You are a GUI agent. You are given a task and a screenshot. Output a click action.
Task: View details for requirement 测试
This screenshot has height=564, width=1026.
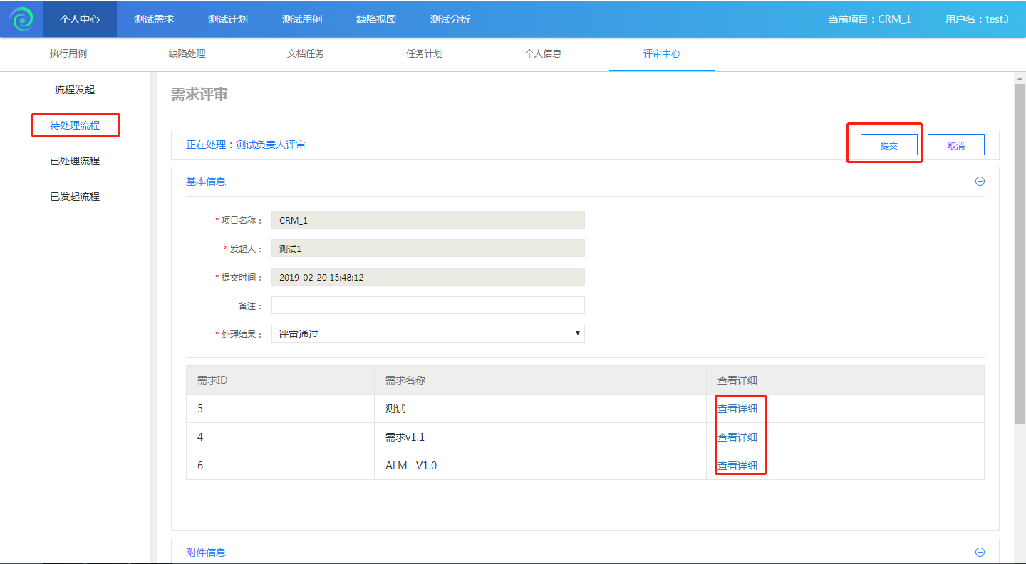(x=737, y=409)
